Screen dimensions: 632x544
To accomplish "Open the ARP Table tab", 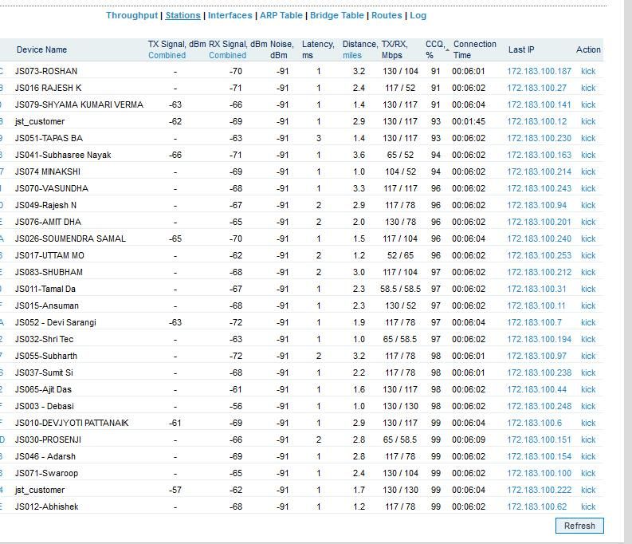I will point(281,15).
